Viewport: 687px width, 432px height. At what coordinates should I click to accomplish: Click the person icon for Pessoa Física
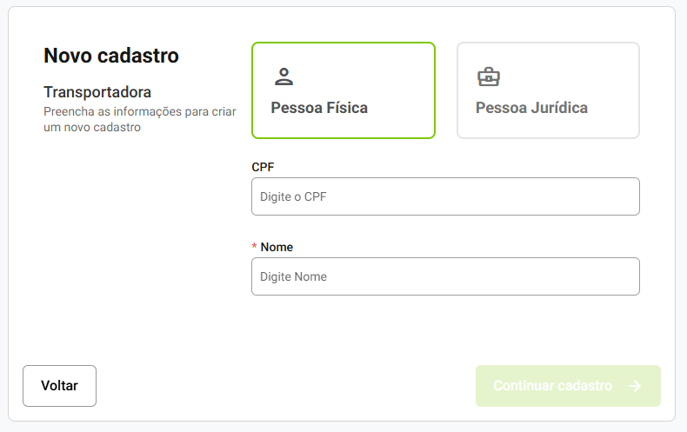click(x=283, y=76)
